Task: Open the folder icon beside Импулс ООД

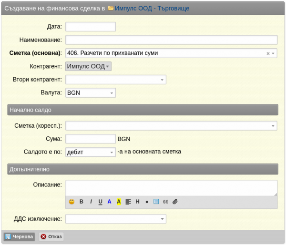Action: pyautogui.click(x=111, y=8)
